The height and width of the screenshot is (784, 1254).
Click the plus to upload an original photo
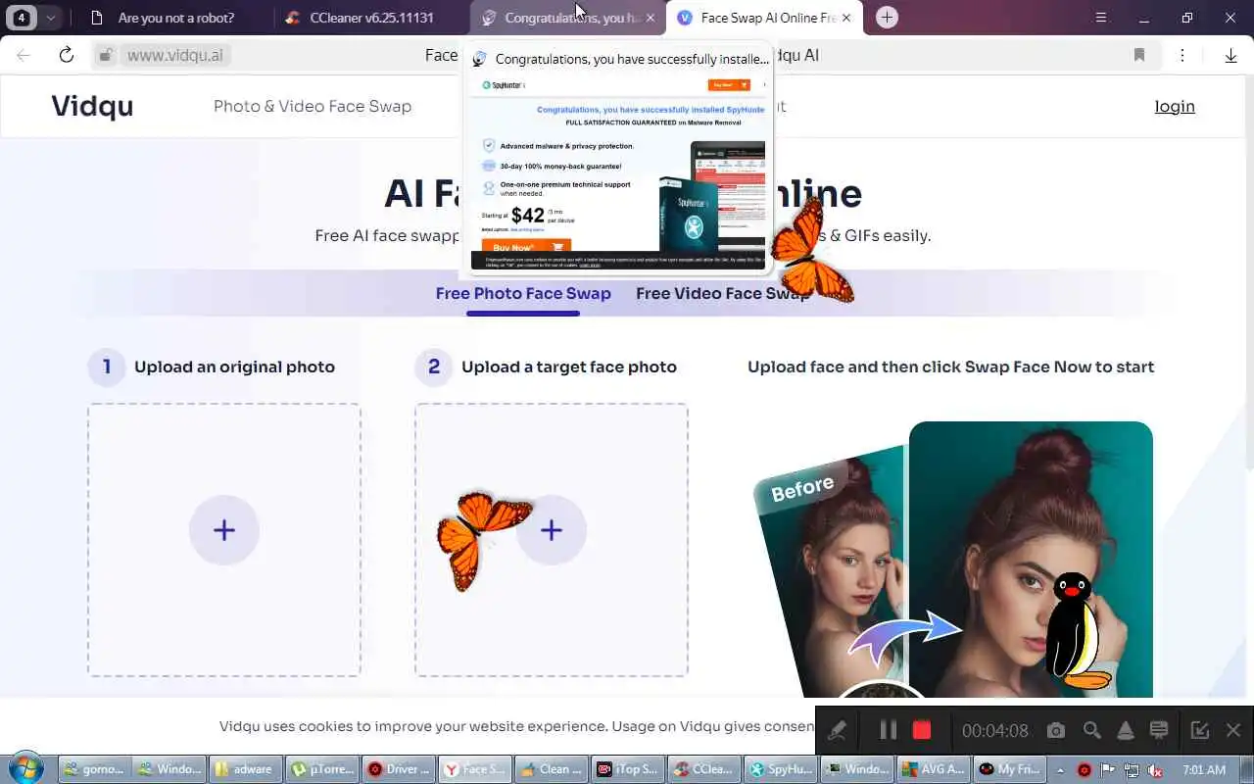coord(224,530)
